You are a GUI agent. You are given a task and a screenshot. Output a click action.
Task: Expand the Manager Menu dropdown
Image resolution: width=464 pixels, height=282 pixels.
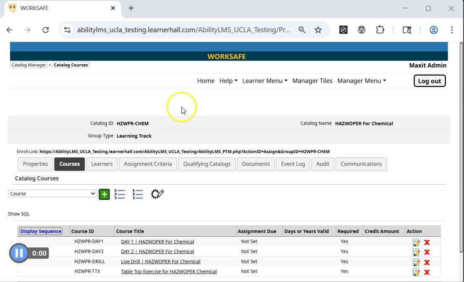[x=361, y=81]
